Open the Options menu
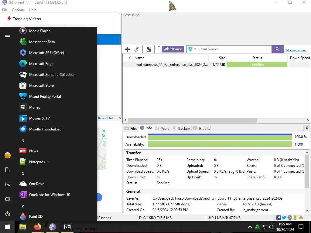The width and height of the screenshot is (311, 233). pyautogui.click(x=18, y=10)
